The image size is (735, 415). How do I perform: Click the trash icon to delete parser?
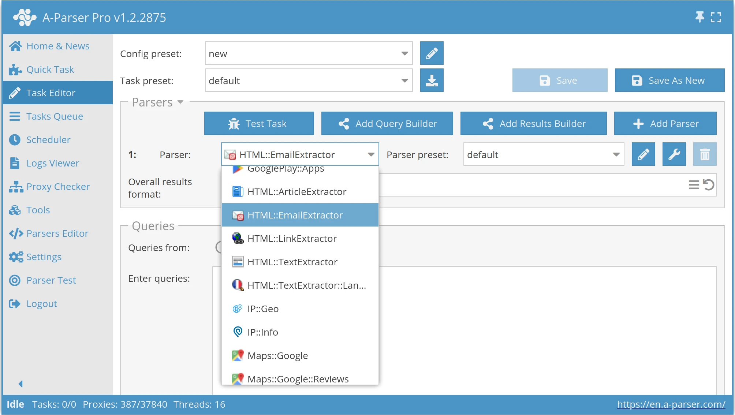pyautogui.click(x=705, y=154)
